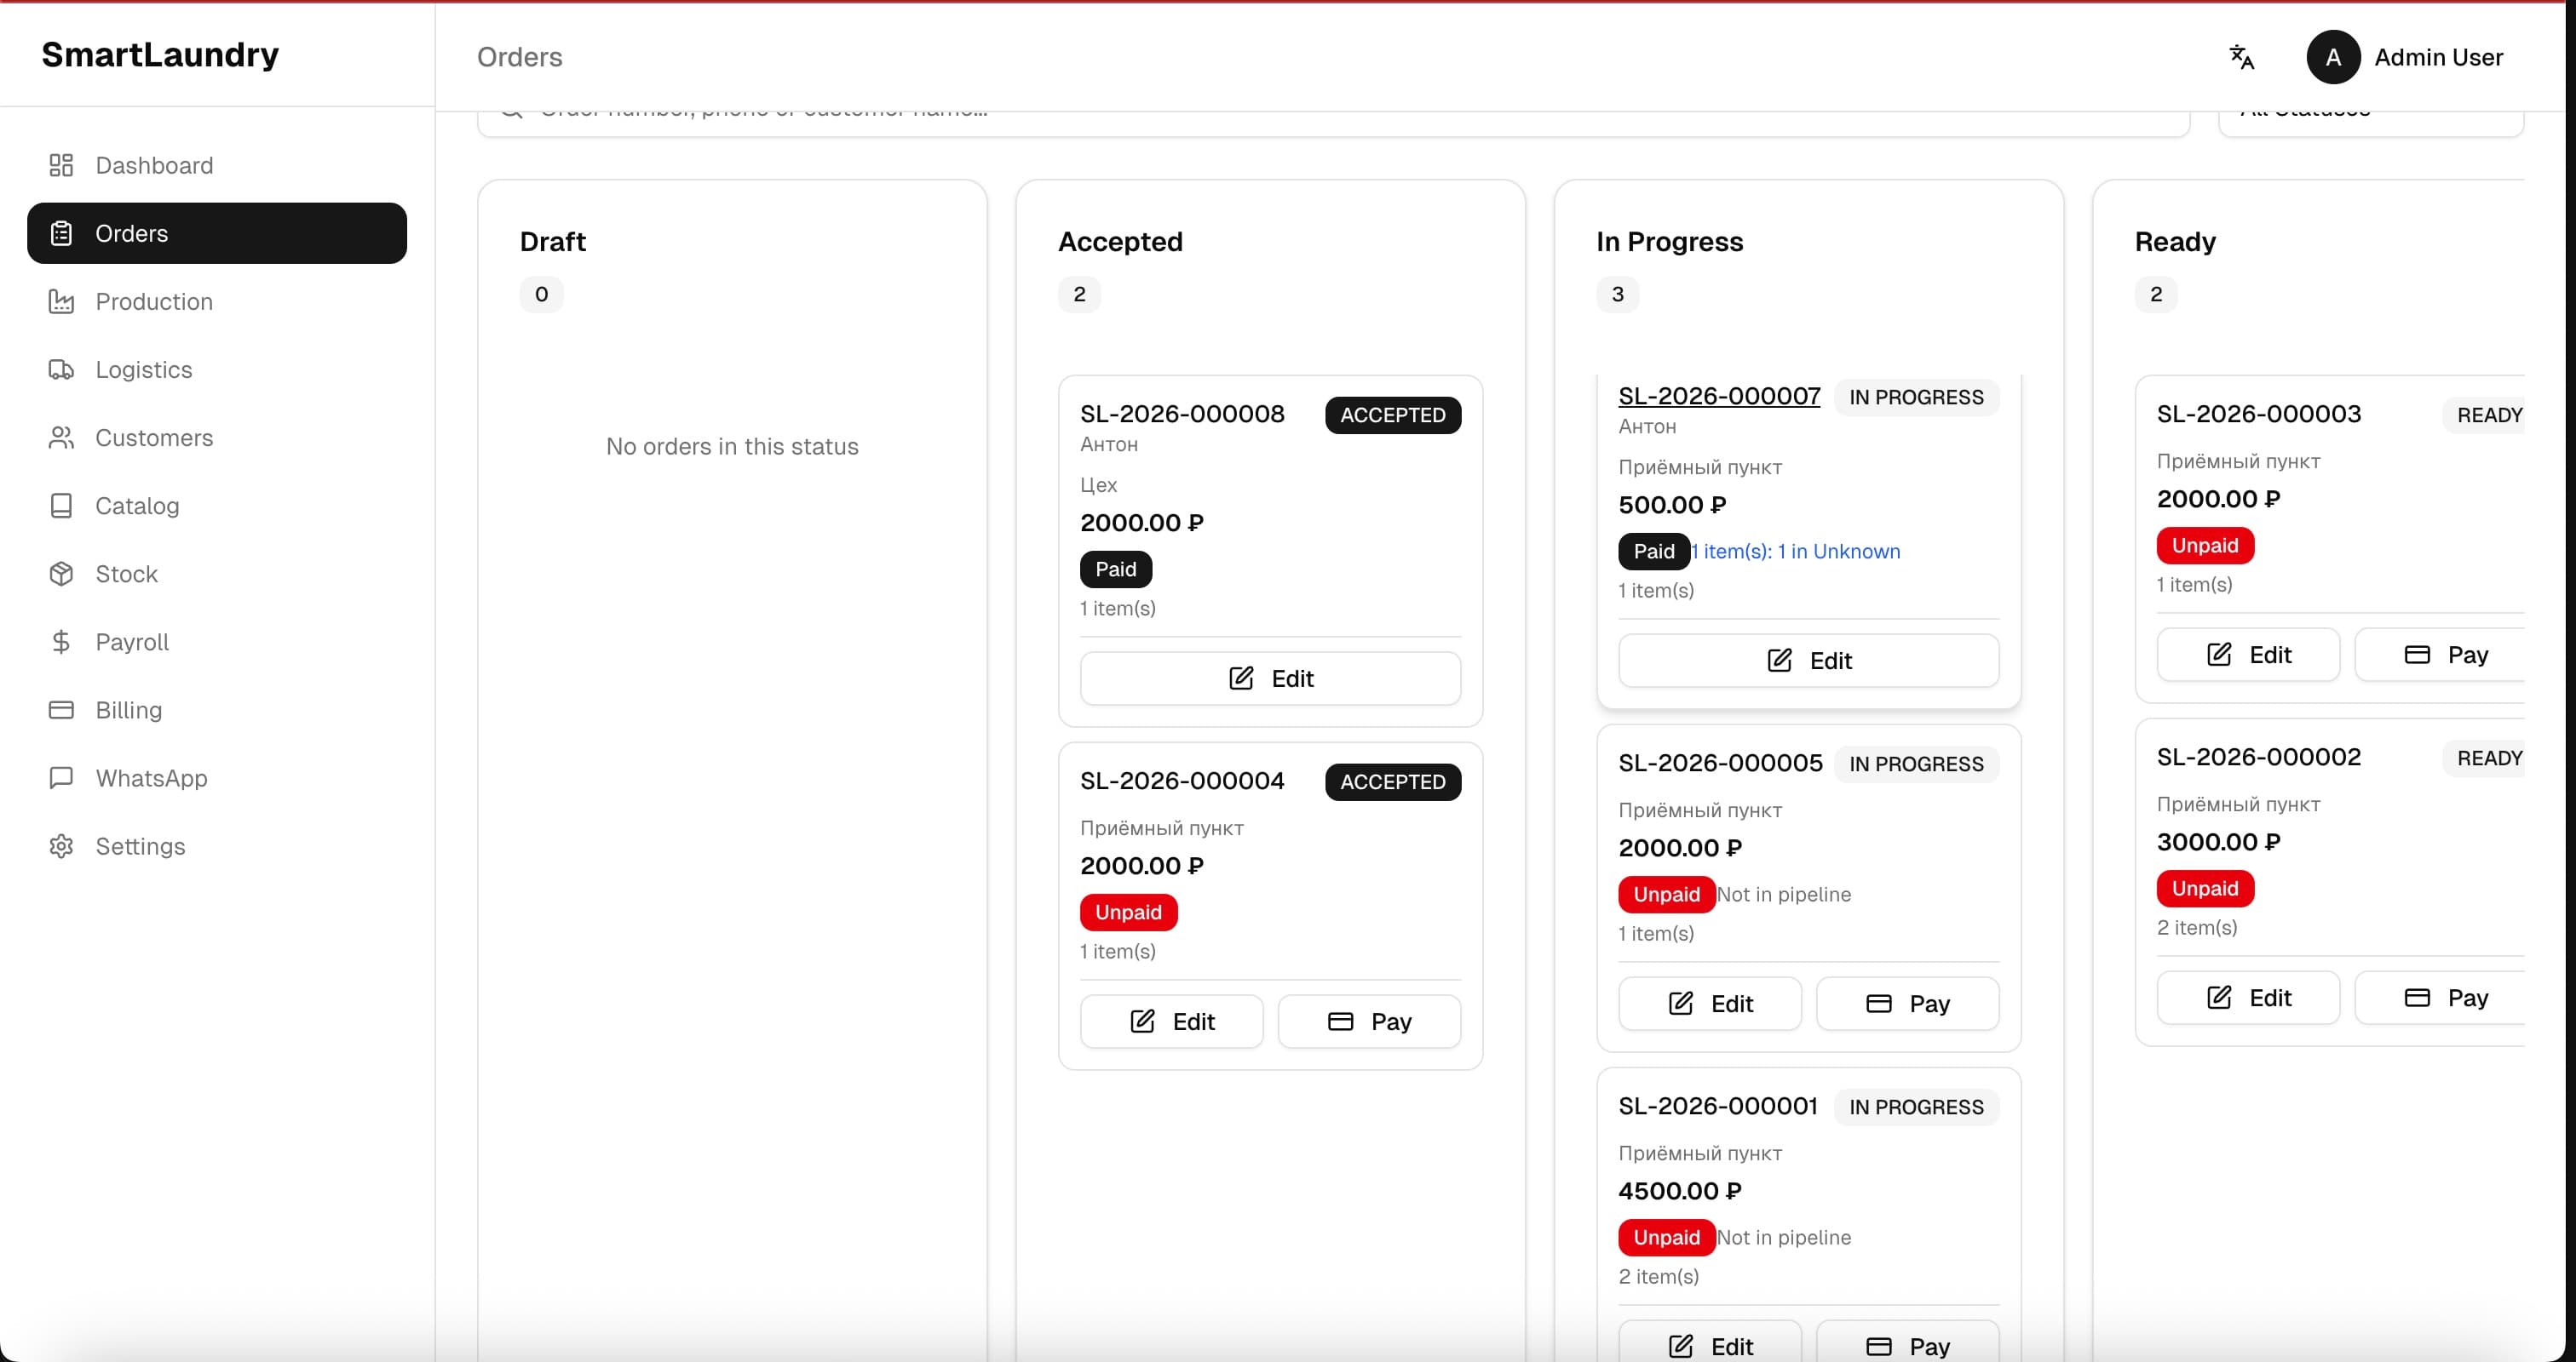Click the Admin User avatar circle
This screenshot has width=2576, height=1362.
tap(2332, 57)
